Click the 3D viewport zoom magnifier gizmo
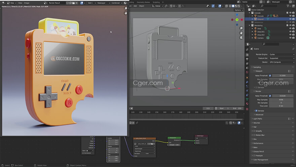Screen dimensions: 296x167 point(241,28)
